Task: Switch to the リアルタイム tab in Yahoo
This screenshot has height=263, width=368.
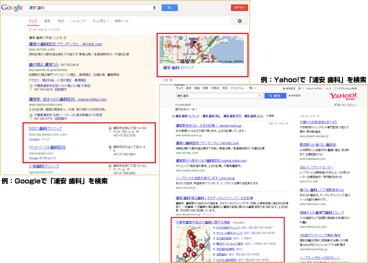Action: [x=237, y=88]
